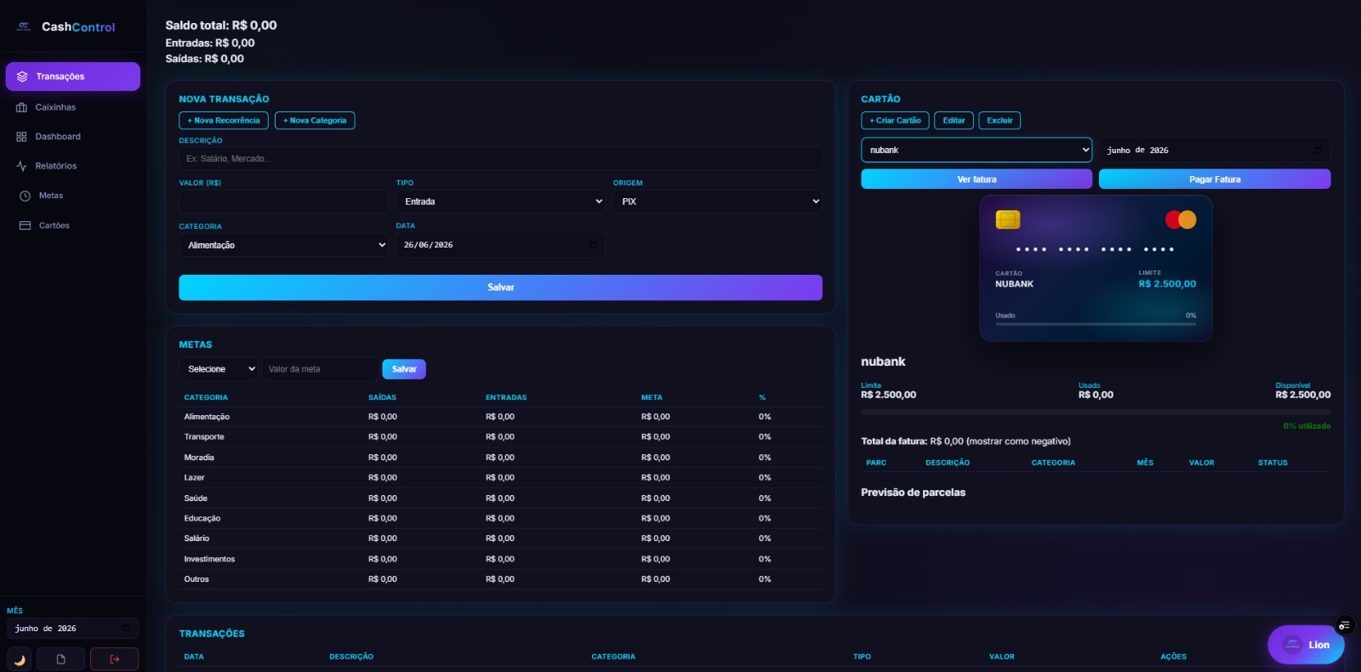Click the Categoria header in Transações table
This screenshot has height=672, width=1361.
613,657
